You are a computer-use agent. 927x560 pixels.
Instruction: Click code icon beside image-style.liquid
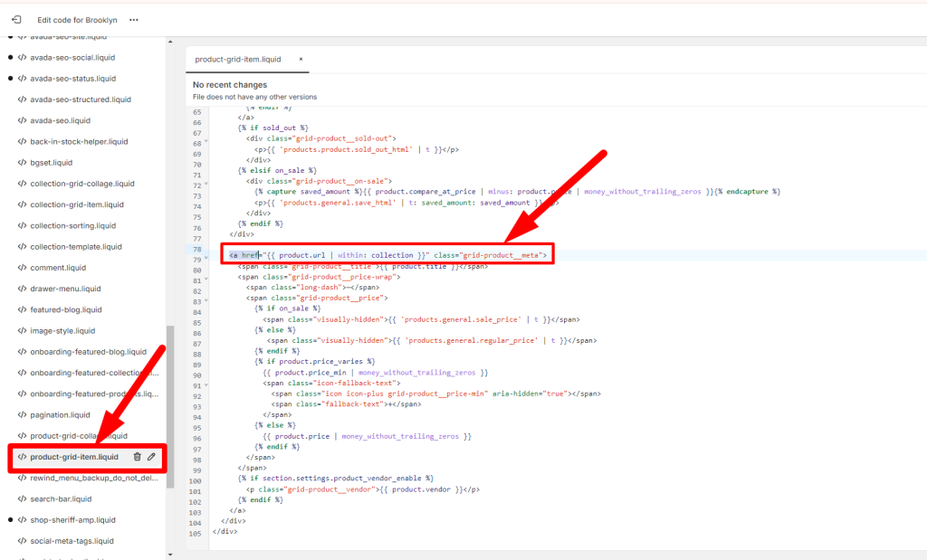click(x=22, y=331)
